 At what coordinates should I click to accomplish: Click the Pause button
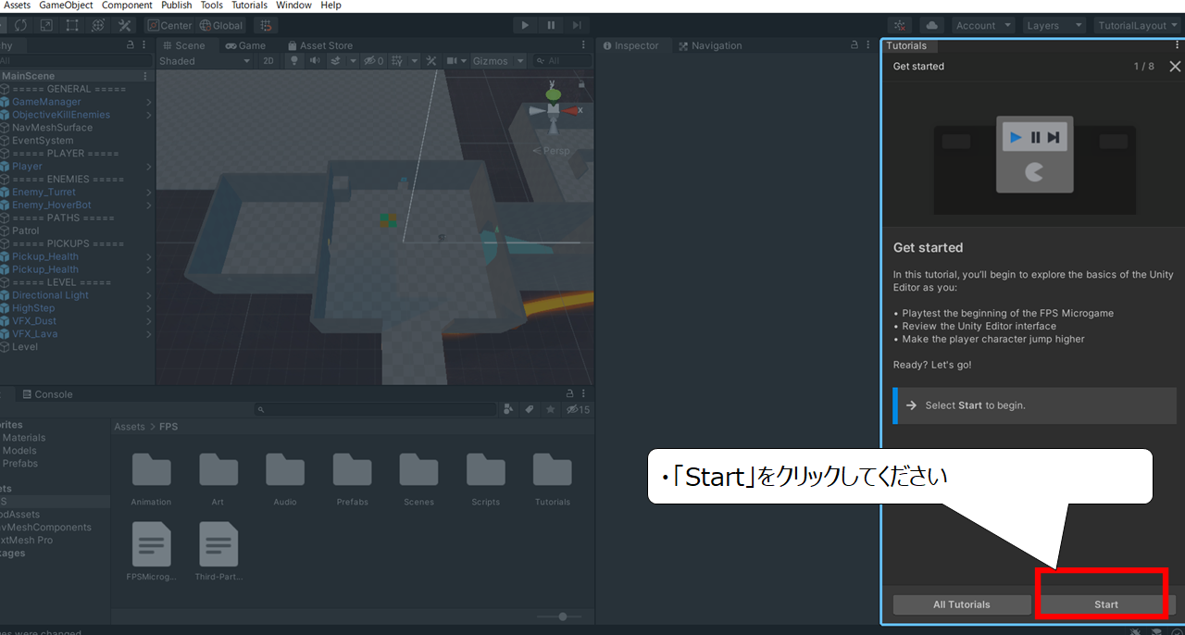coord(551,25)
